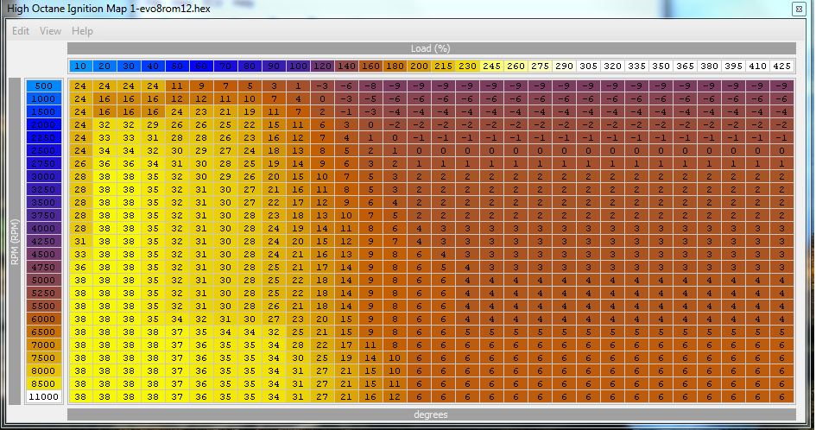Viewport: 816px width, 430px height.
Task: Select the 3500 RPM row header
Action: click(x=44, y=203)
